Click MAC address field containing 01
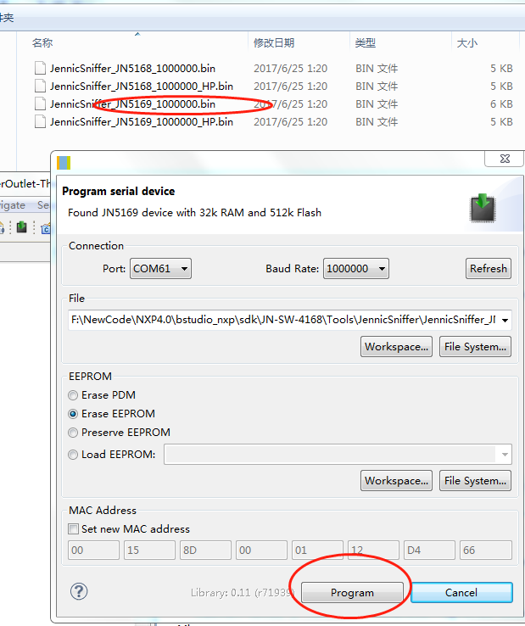525x626 pixels. [317, 551]
